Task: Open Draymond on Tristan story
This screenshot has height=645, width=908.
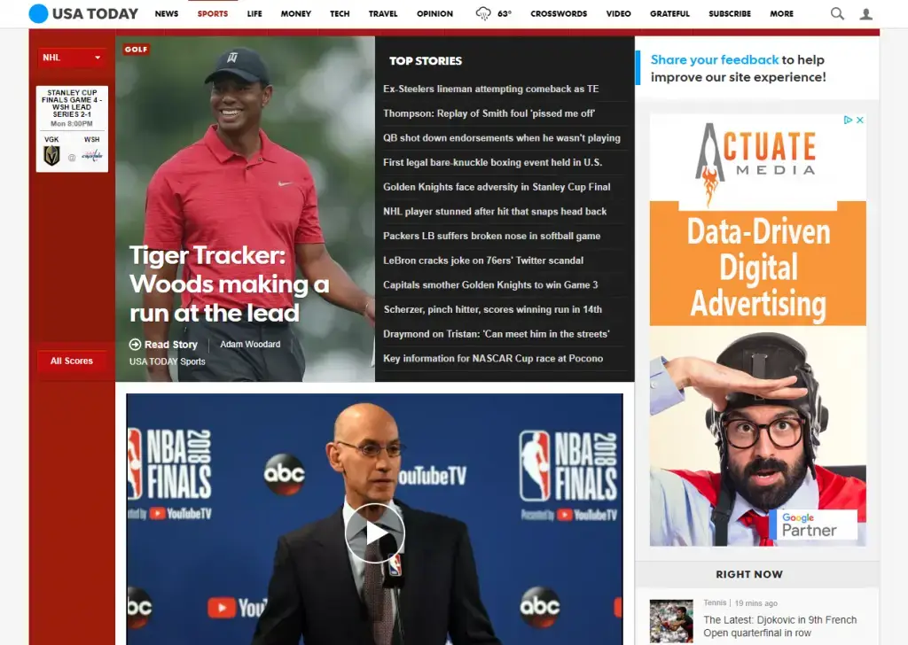Action: click(497, 334)
